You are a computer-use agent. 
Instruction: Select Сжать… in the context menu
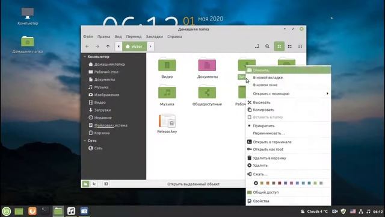pos(288,174)
